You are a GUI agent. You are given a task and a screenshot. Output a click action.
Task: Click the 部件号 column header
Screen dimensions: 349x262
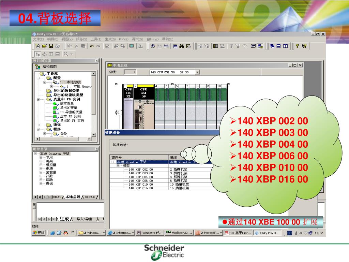click(x=139, y=157)
